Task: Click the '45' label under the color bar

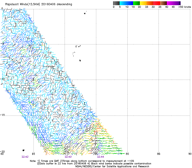Action: click(x=173, y=7)
